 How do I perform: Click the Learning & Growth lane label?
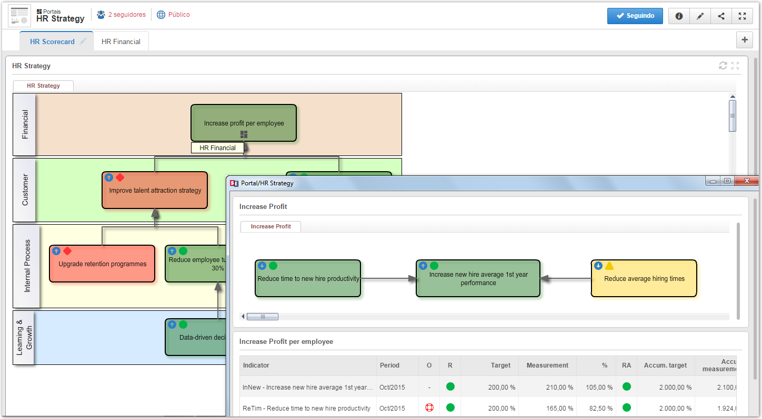pyautogui.click(x=24, y=338)
